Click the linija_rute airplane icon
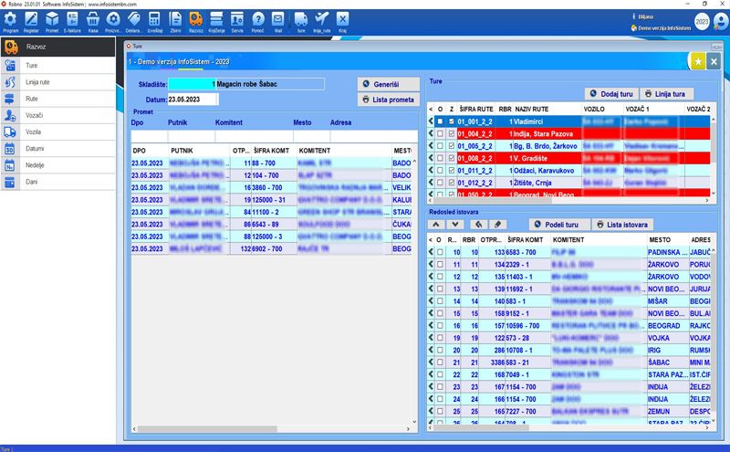 point(321,22)
